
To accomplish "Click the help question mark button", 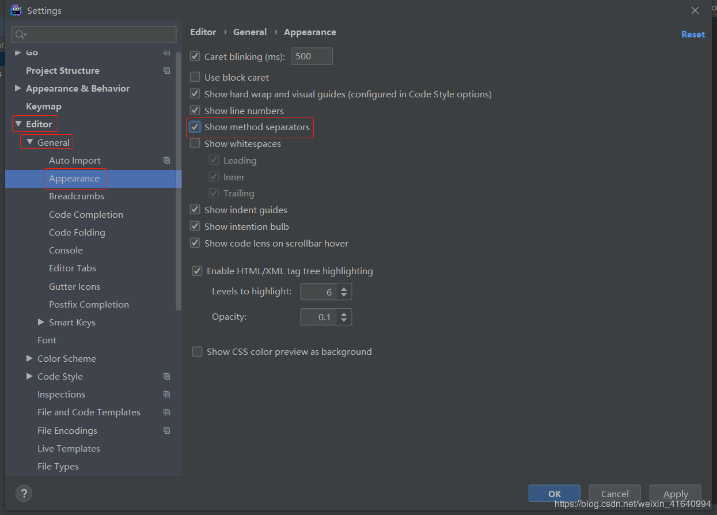I will [x=24, y=493].
